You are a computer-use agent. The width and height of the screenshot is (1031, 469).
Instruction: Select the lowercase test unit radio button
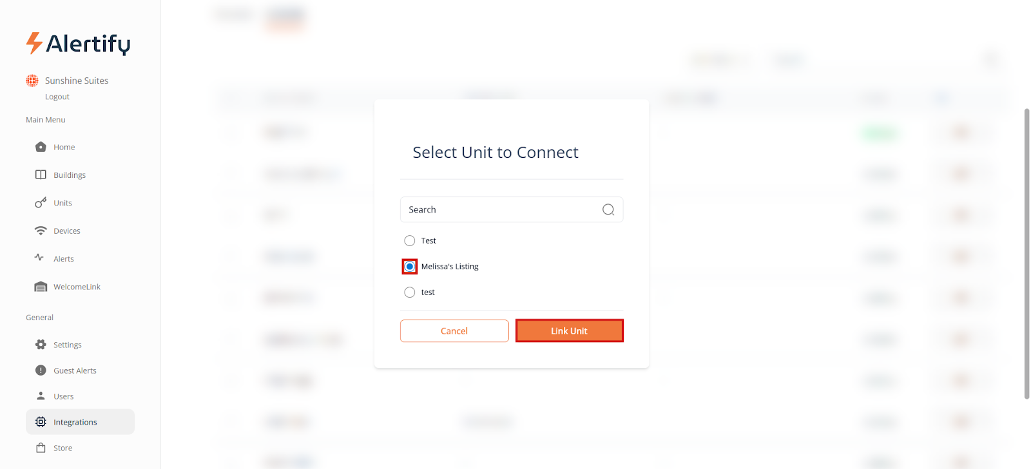(410, 292)
